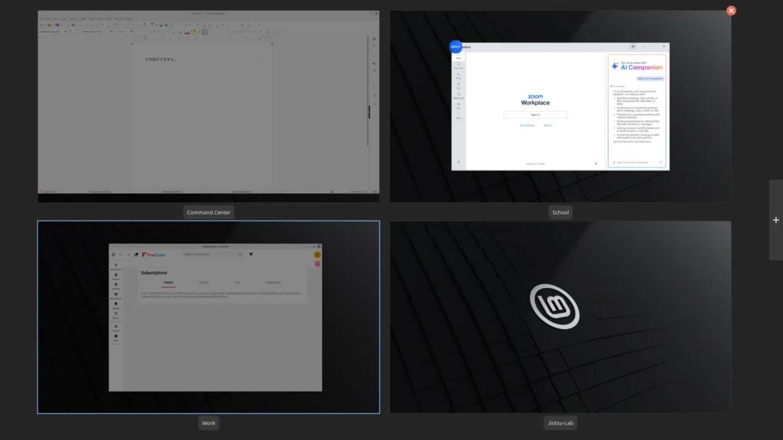Select the COMMUNITY tab in FreeTube
The width and height of the screenshot is (783, 440).
(x=274, y=283)
